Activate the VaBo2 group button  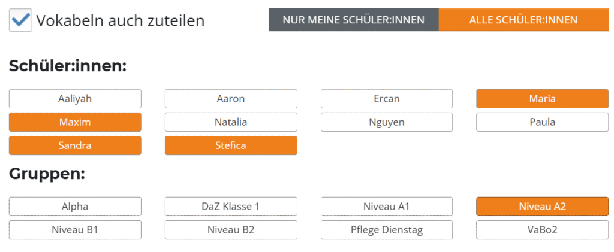pyautogui.click(x=542, y=230)
